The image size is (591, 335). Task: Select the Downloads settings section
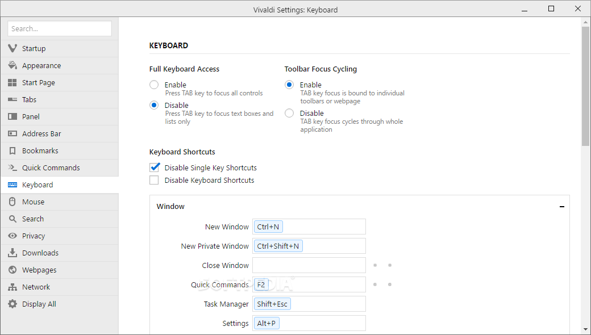pos(60,253)
